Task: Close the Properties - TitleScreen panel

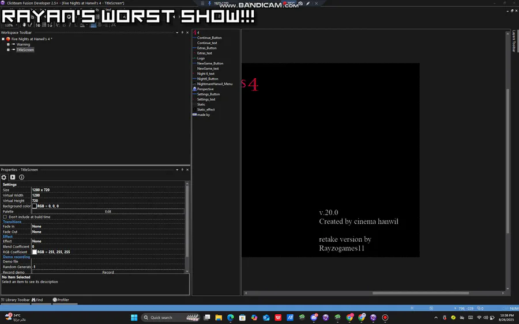Action: (187, 170)
